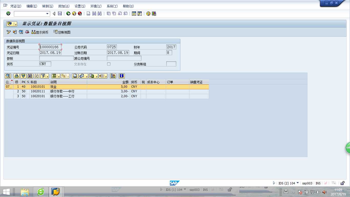Click the Total sigma icon
Viewport: 350px width, 197px height.
click(x=54, y=76)
